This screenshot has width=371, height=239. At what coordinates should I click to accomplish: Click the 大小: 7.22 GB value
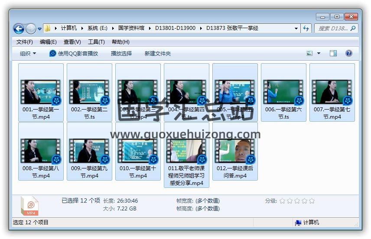(x=127, y=209)
